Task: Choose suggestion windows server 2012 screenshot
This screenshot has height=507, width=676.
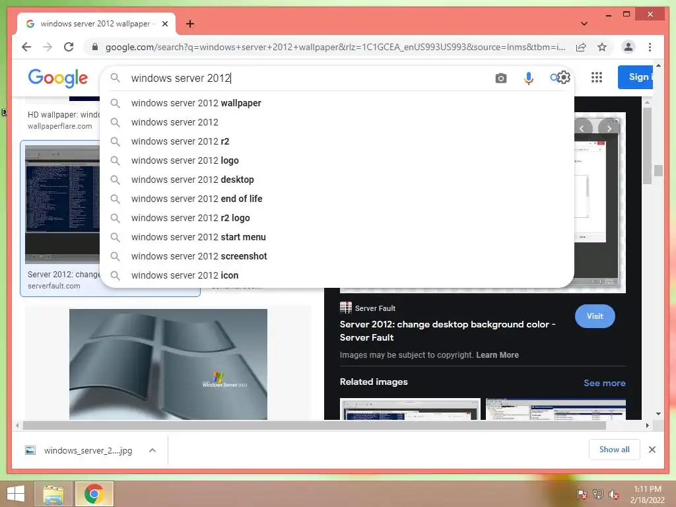Action: (336, 256)
